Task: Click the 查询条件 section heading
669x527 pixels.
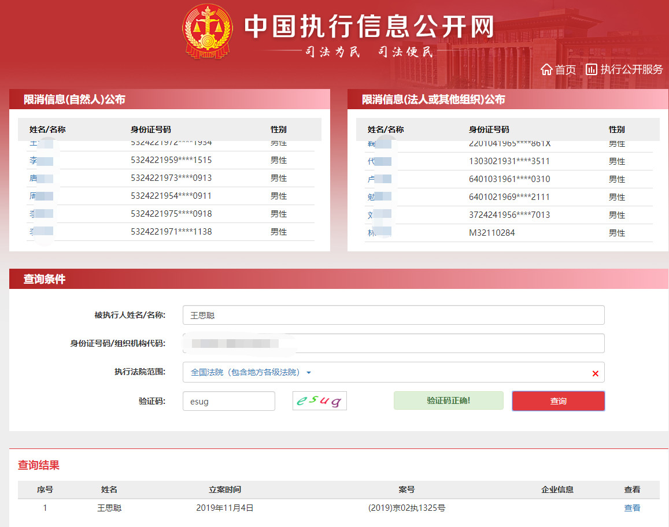Action: coord(45,279)
